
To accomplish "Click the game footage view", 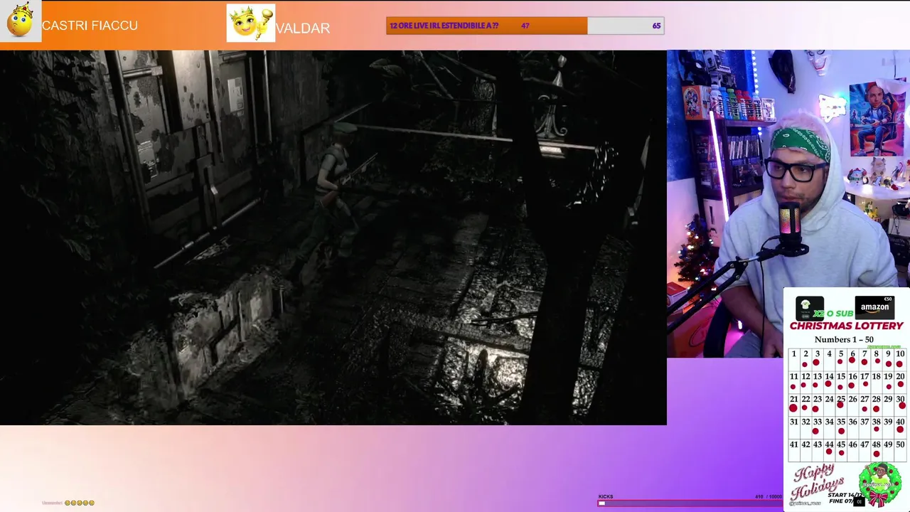I will 333,238.
